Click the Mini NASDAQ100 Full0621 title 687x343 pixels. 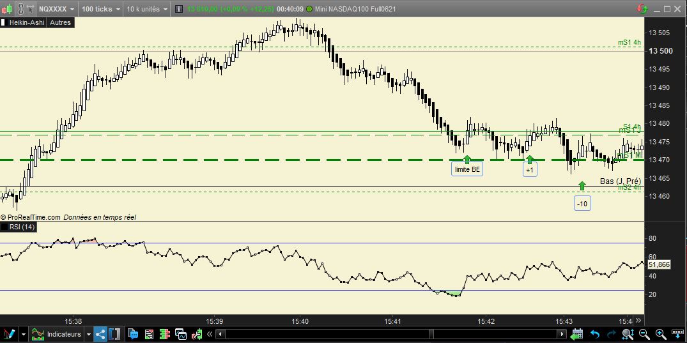[x=355, y=9]
